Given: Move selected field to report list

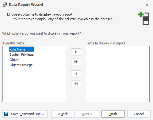Looking at the screenshot, I should (x=76, y=52).
